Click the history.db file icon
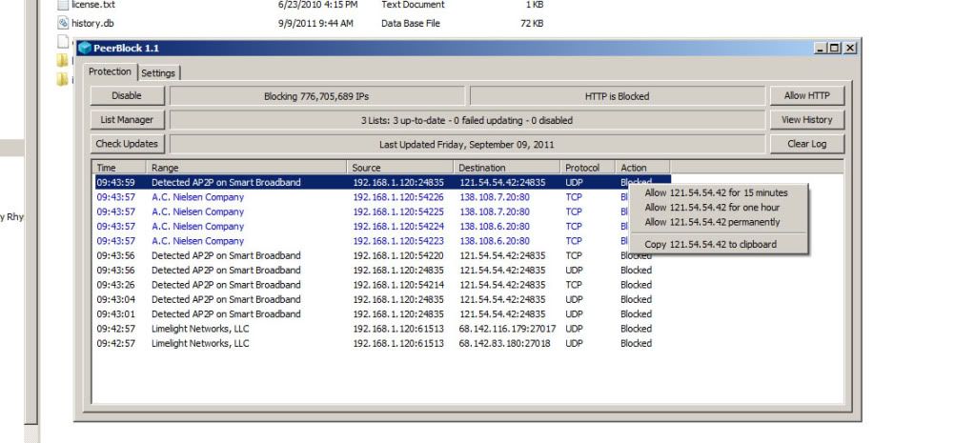The image size is (975, 443). tap(64, 23)
